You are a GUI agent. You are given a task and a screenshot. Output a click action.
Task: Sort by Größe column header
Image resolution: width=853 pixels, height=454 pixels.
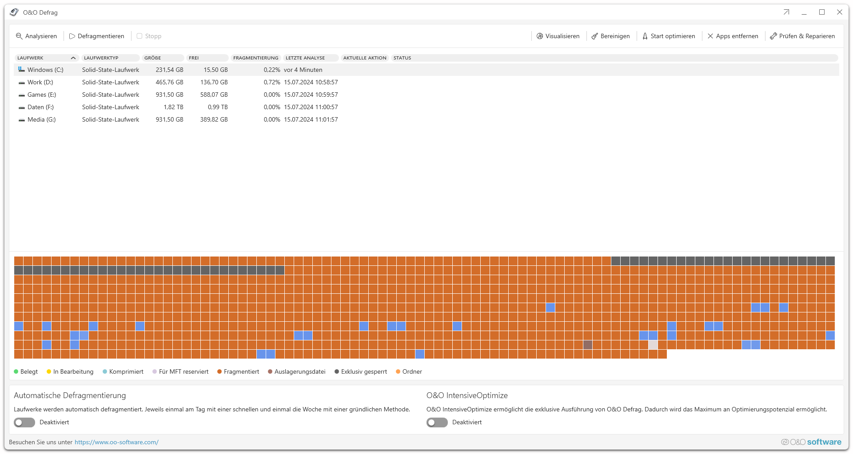coord(163,58)
